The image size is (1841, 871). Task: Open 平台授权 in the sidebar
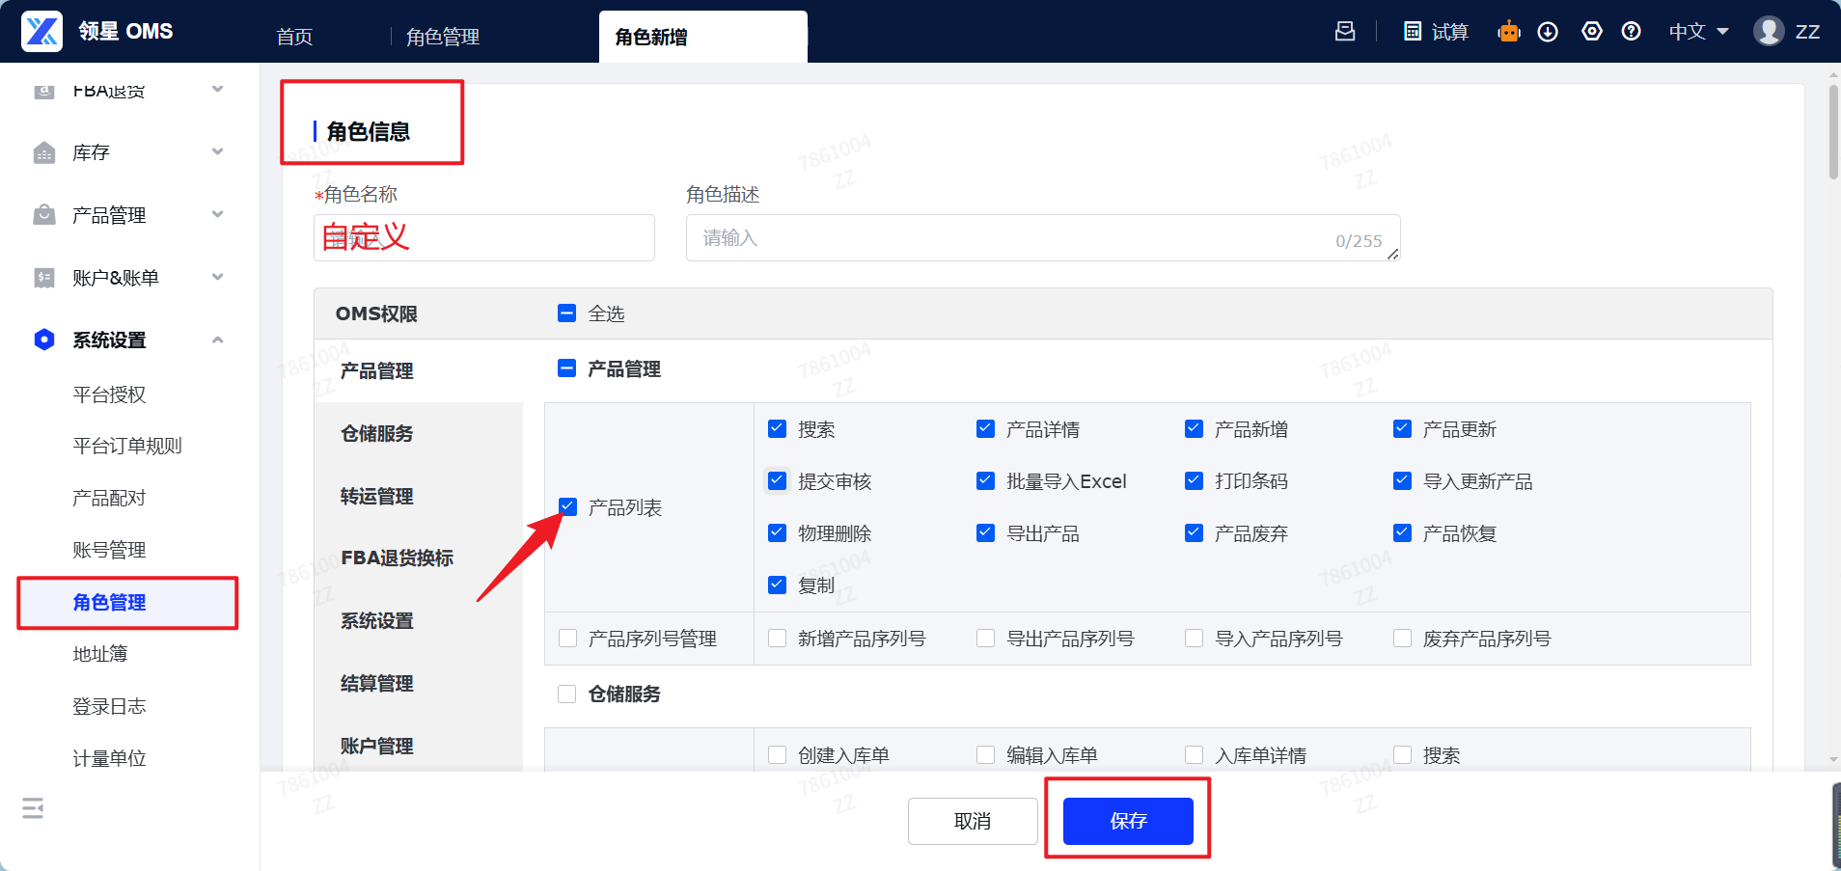pos(109,395)
